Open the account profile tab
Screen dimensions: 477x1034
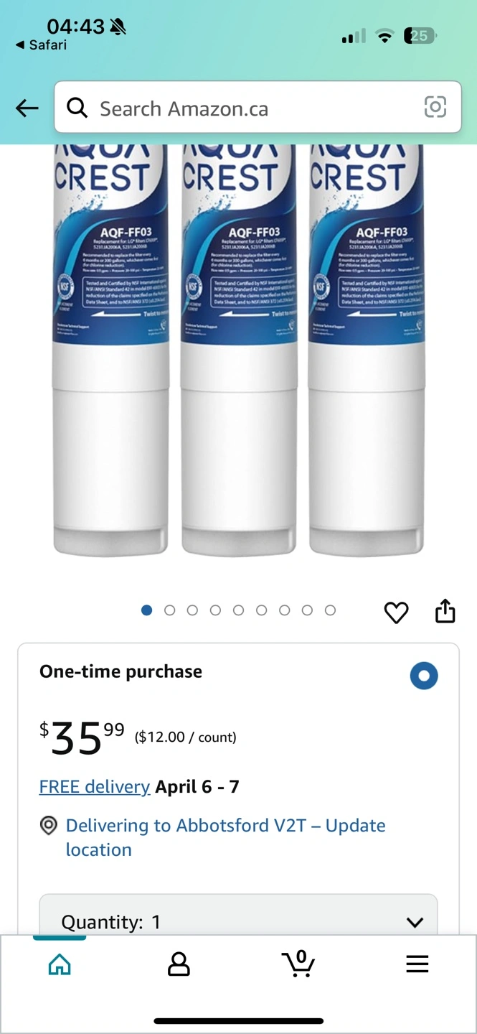pos(179,964)
